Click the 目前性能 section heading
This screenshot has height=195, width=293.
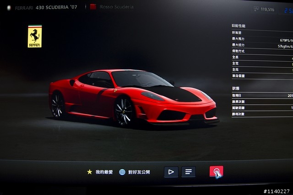point(239,26)
